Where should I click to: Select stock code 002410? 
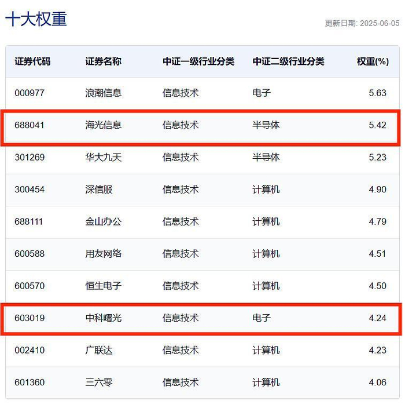(x=30, y=350)
